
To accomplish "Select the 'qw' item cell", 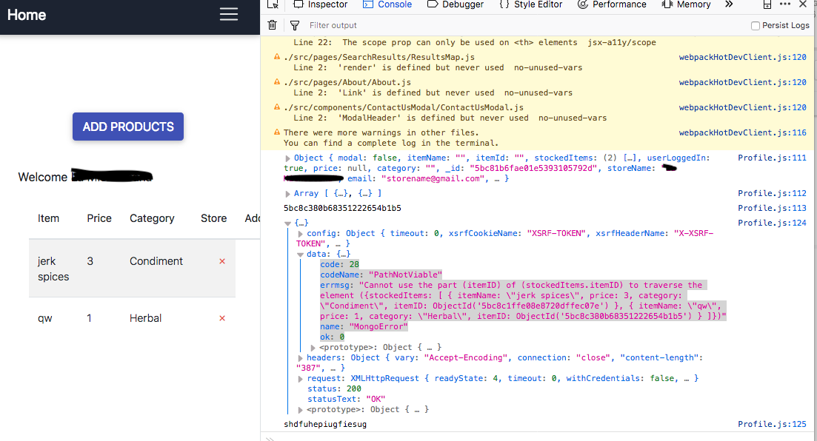I will coord(44,319).
